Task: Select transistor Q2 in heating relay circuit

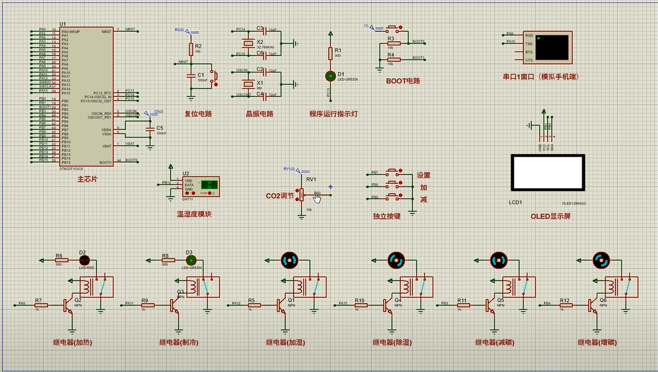Action: [68, 304]
